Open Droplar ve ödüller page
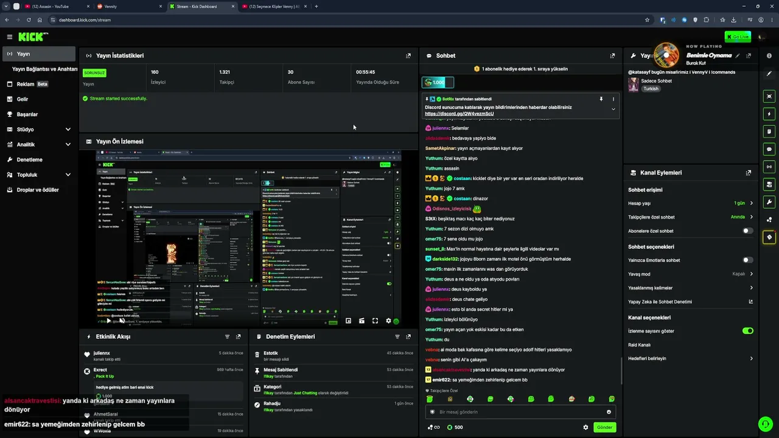 click(38, 190)
